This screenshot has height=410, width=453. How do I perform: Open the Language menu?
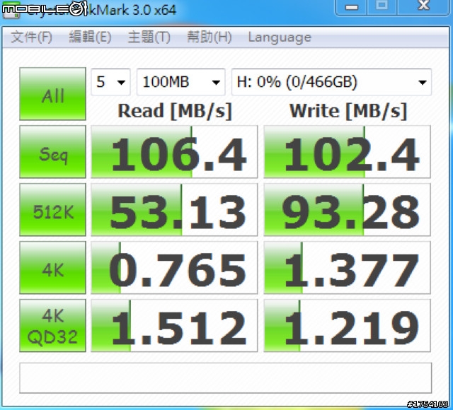pos(280,37)
